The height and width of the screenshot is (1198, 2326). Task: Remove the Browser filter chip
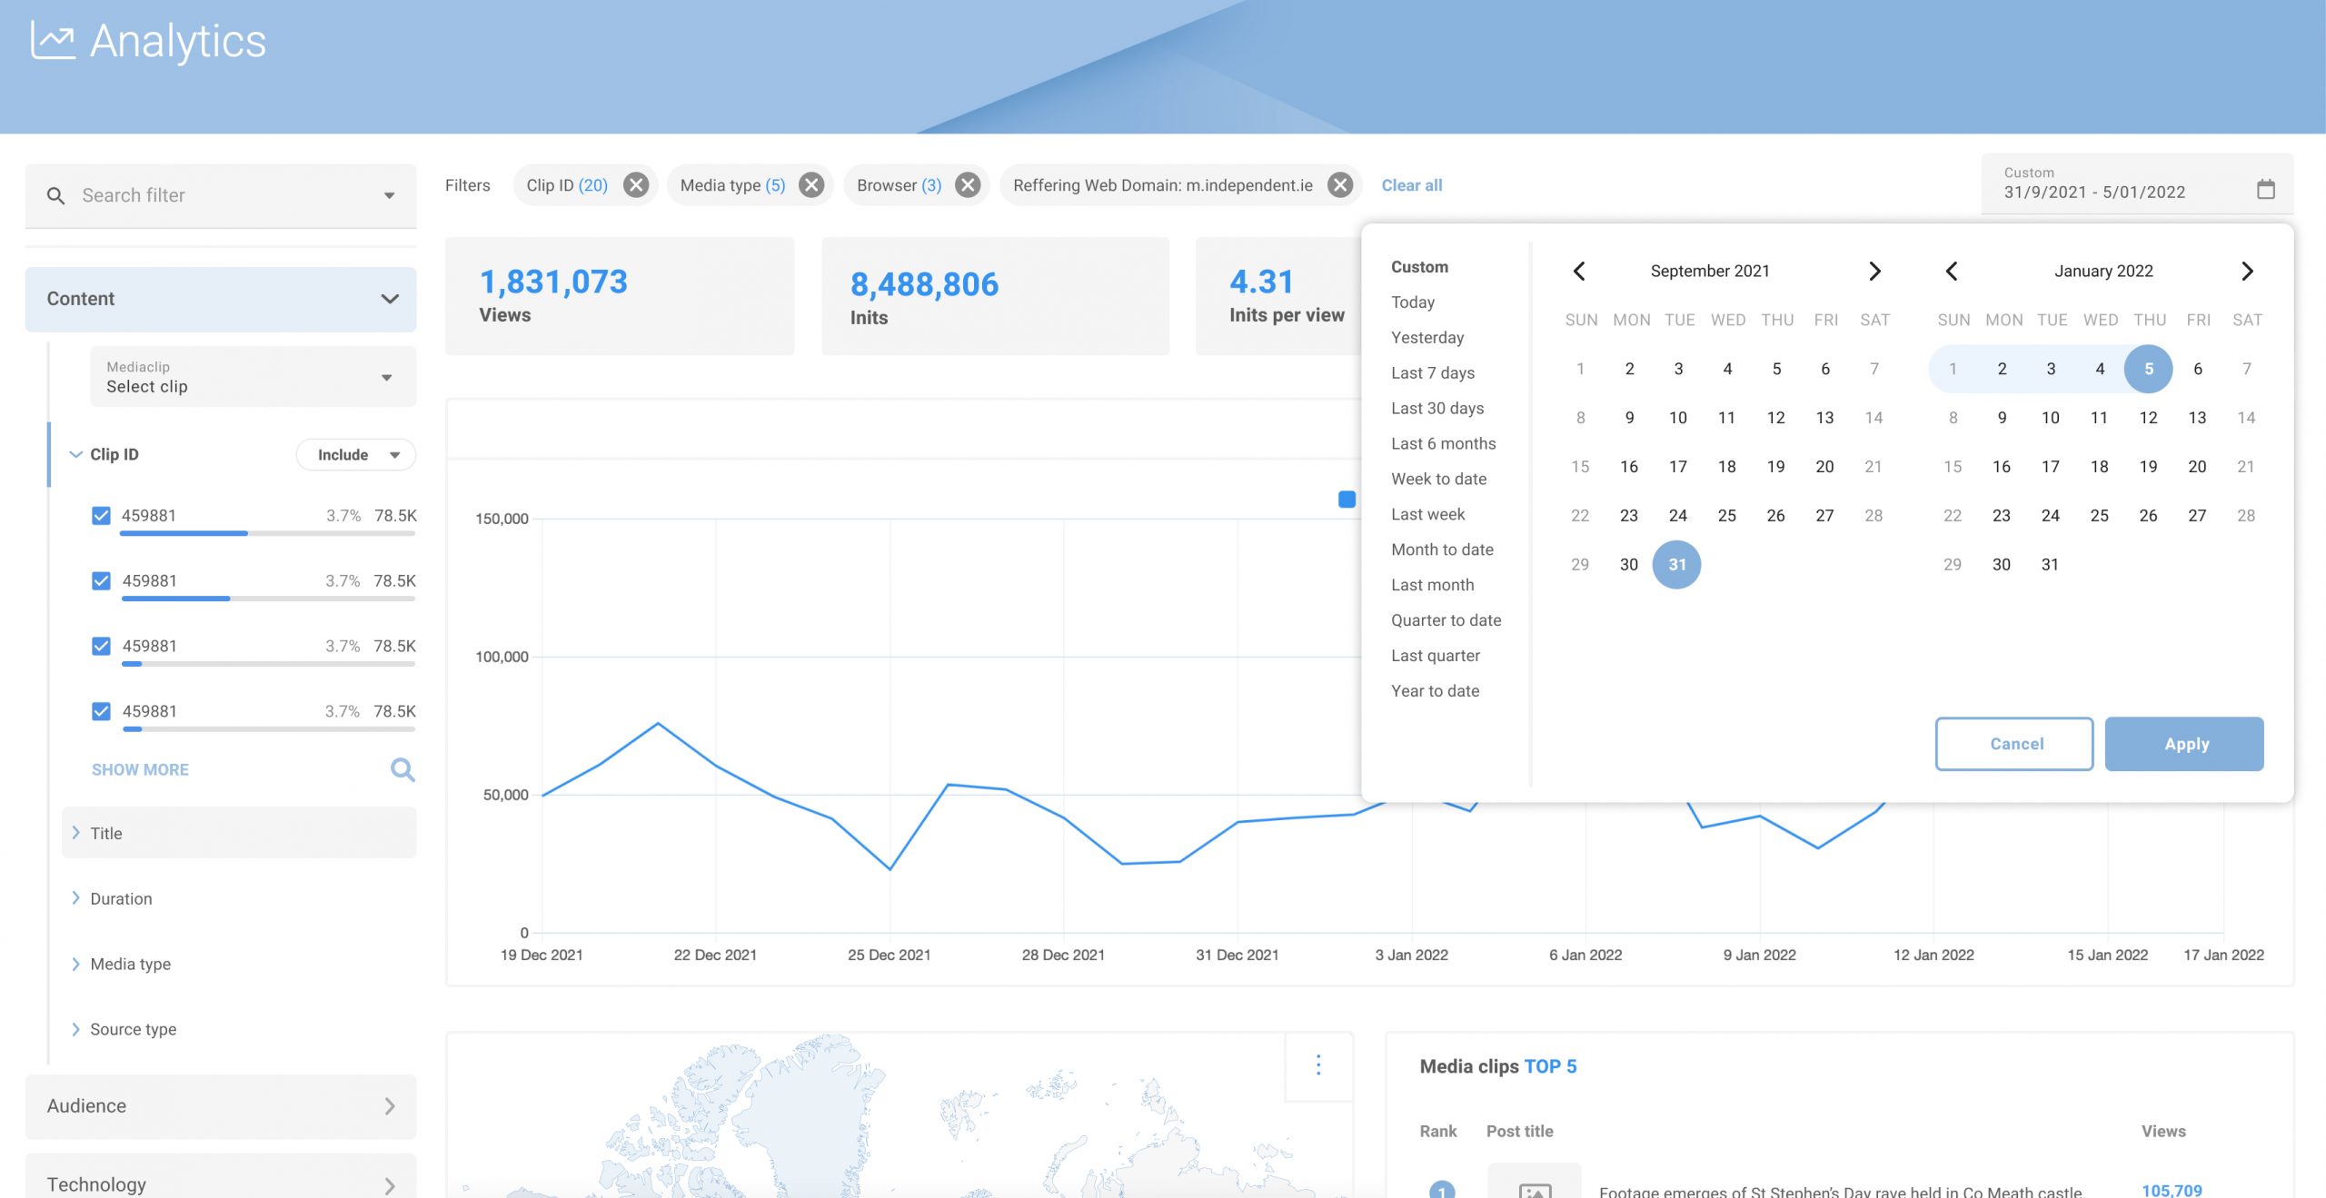[x=969, y=185]
